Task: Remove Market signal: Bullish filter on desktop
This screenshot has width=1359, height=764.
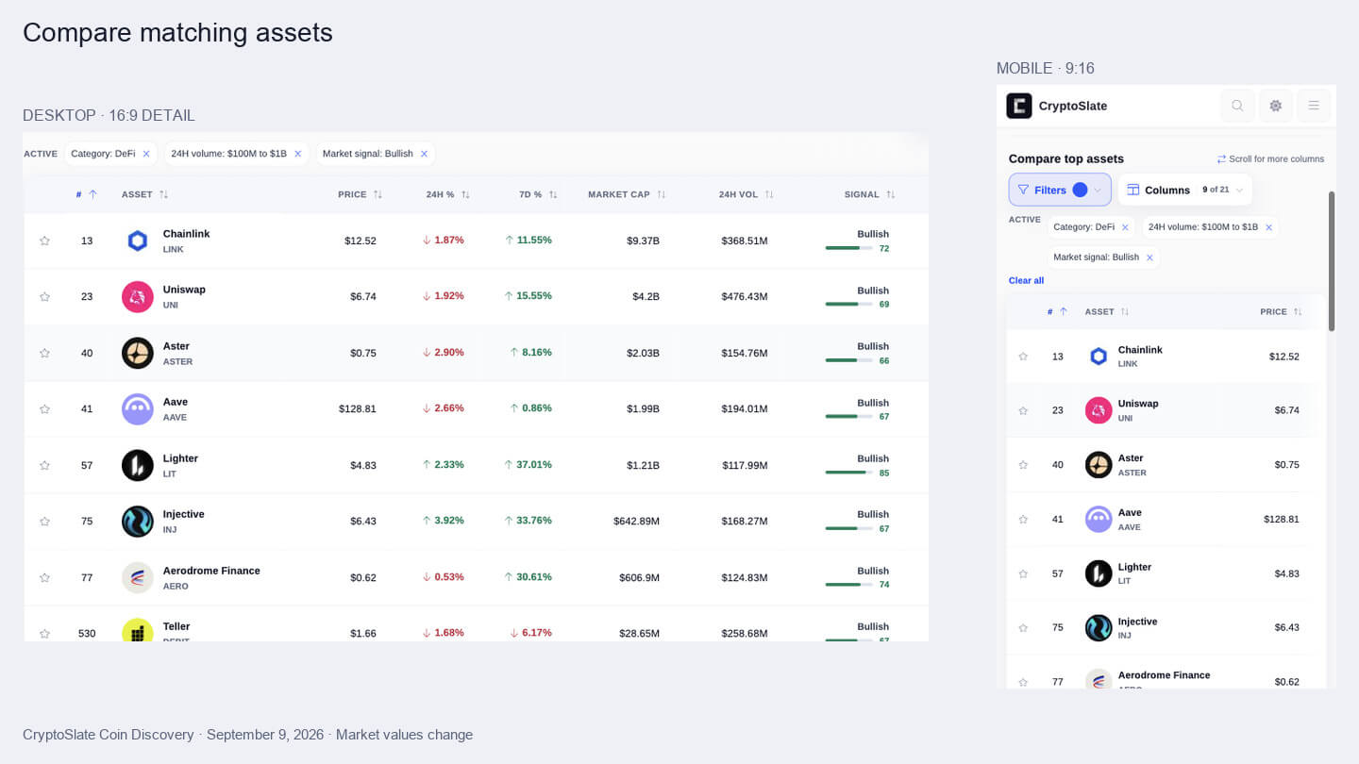Action: pyautogui.click(x=424, y=154)
